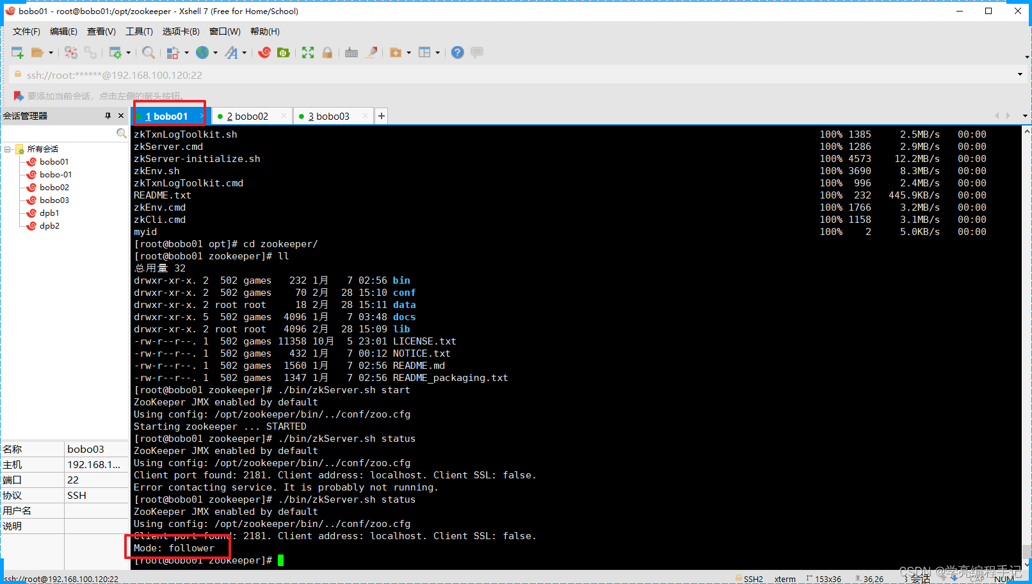1032x584 pixels.
Task: Click the Find magnifier icon in toolbar
Action: pyautogui.click(x=149, y=53)
